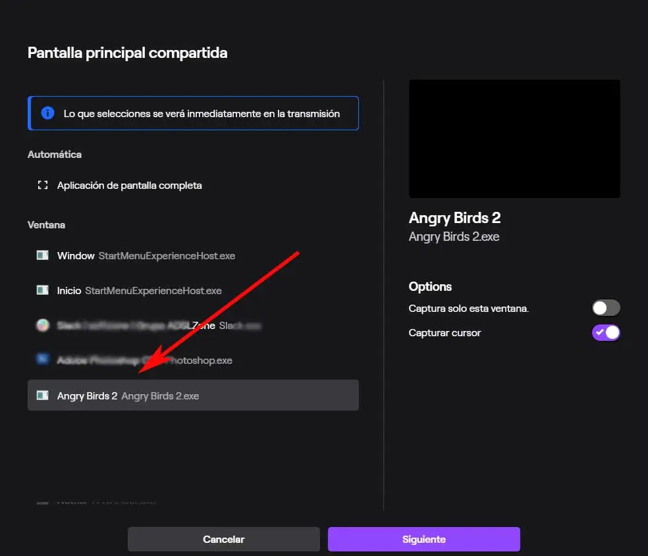Select the Inicio StartMenuExperienceHost.exe entry
Screen dimensions: 648x556
point(193,291)
